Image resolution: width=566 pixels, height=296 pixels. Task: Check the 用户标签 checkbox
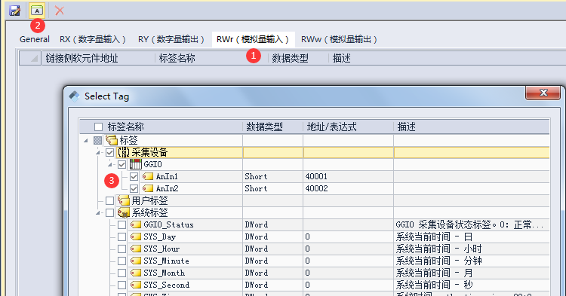[x=109, y=200]
